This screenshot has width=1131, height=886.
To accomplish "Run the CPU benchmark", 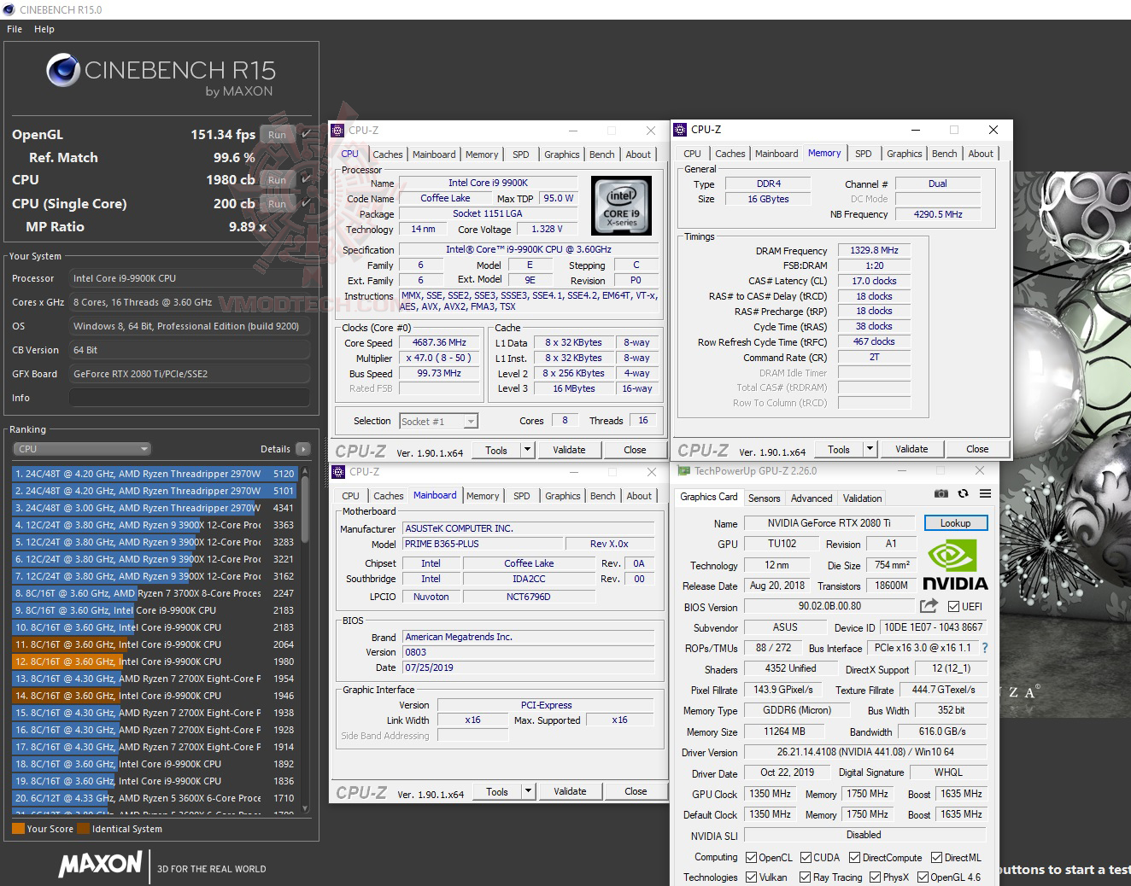I will tap(277, 180).
